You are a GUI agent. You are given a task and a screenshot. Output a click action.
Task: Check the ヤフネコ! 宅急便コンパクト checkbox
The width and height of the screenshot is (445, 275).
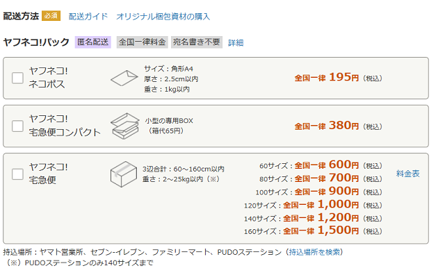pyautogui.click(x=17, y=126)
